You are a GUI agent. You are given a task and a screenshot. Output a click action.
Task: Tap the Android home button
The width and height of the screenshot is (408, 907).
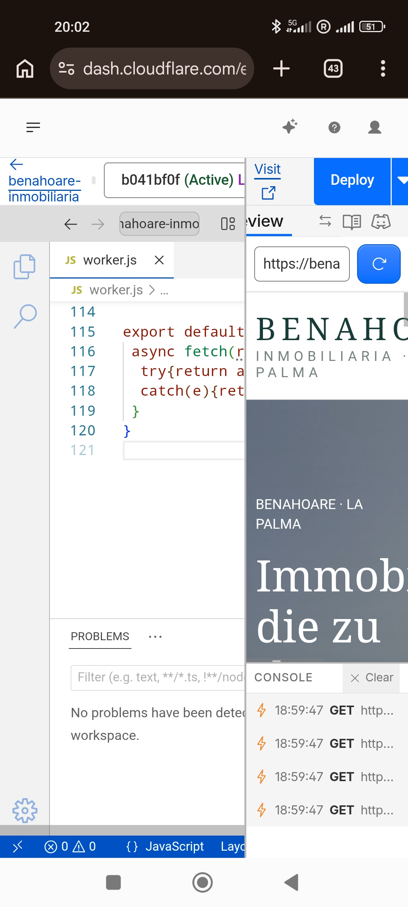pos(202,882)
